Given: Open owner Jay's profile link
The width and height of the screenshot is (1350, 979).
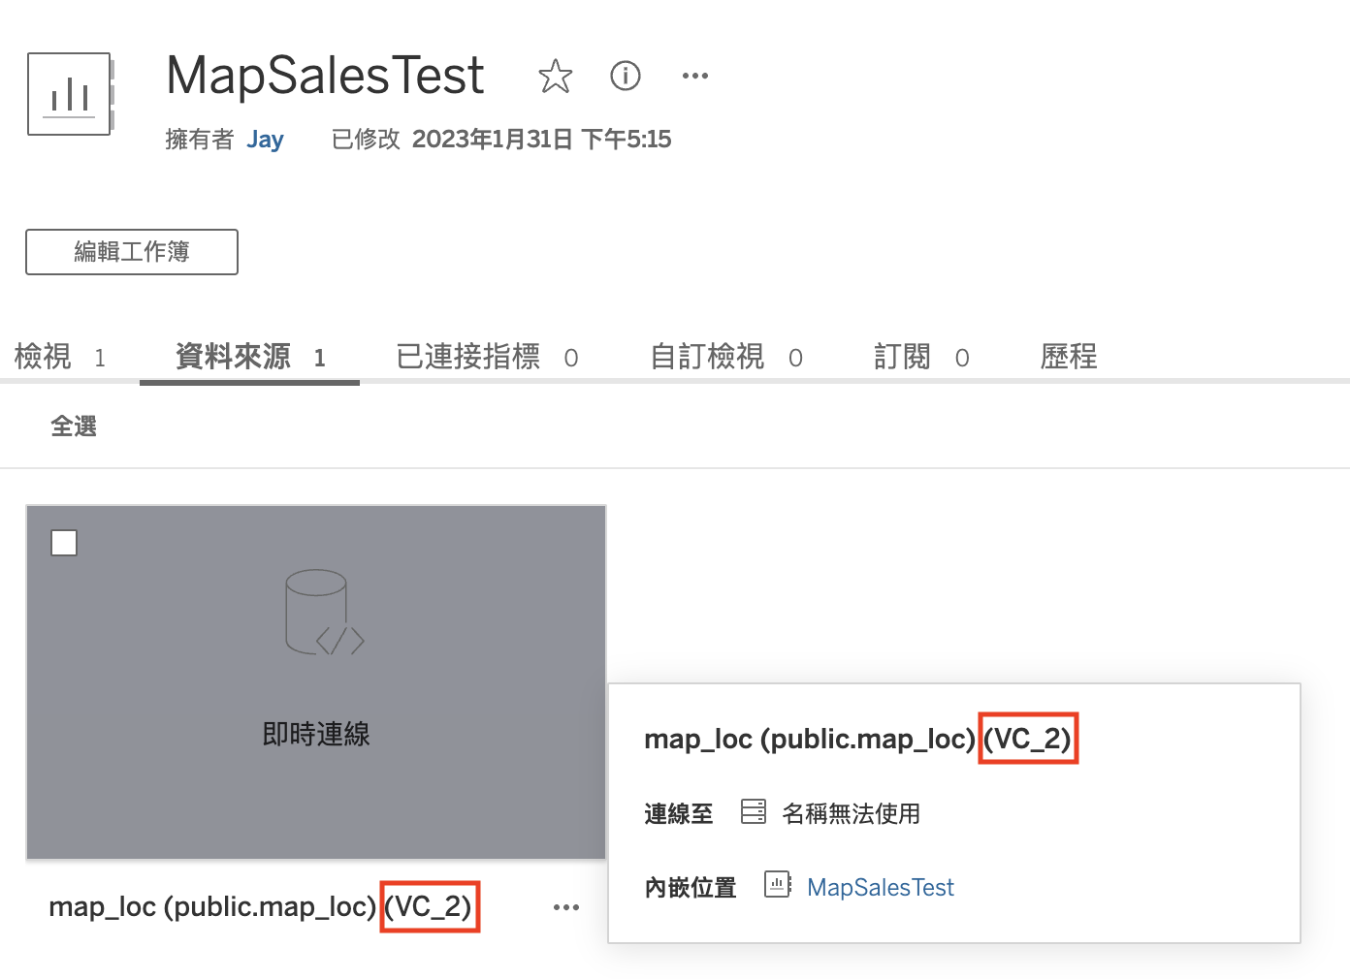Looking at the screenshot, I should (265, 140).
